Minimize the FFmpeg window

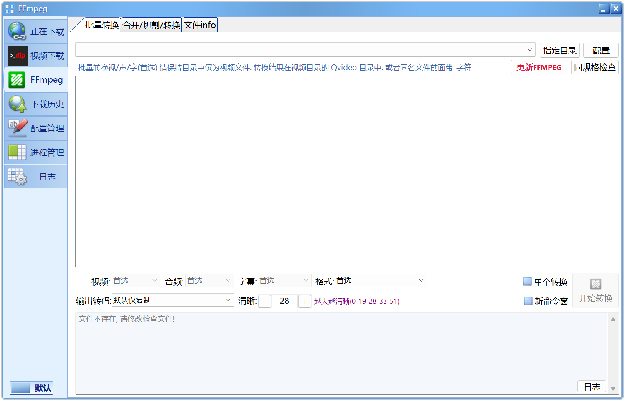(604, 9)
